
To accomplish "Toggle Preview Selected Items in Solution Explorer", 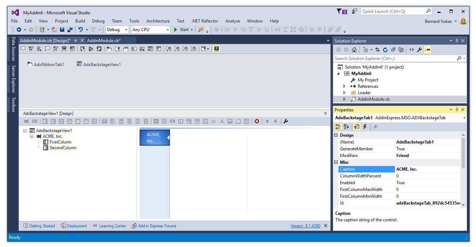I will (x=427, y=50).
